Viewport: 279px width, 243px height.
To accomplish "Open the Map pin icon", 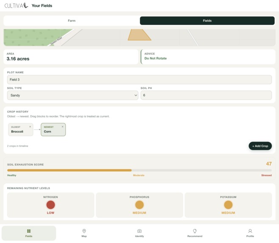I will point(84,231).
